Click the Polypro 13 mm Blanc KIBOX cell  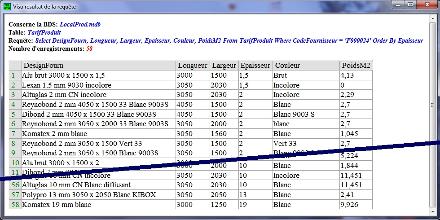point(97,195)
